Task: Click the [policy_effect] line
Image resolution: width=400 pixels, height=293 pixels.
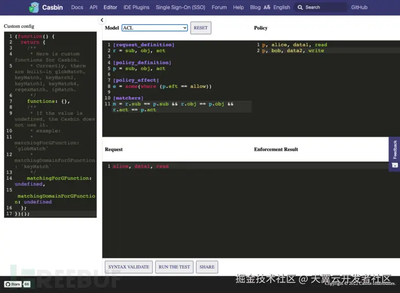Action: 136,80
